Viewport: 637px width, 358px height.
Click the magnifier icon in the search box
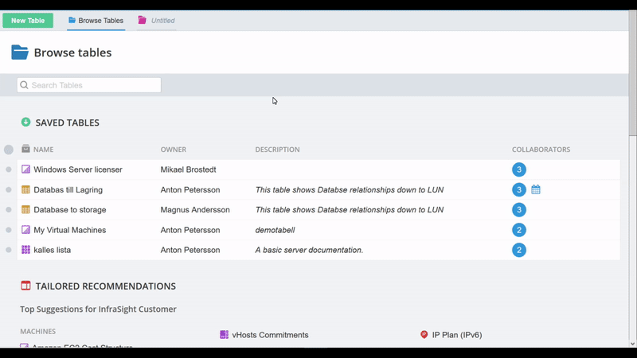tap(25, 85)
